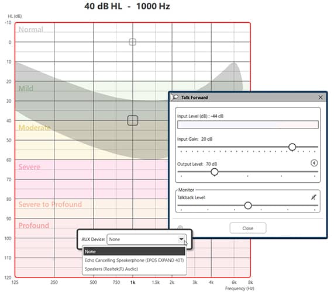
Task: Toggle the Talkback mute icon in Monitor
Action: pyautogui.click(x=314, y=197)
